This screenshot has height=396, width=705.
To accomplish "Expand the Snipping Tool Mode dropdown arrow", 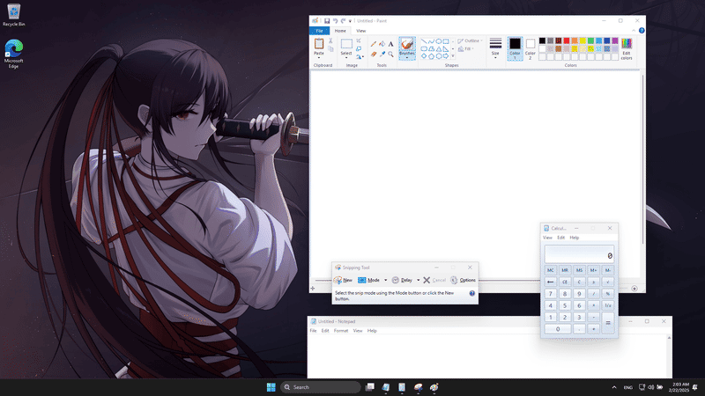I will (x=384, y=280).
